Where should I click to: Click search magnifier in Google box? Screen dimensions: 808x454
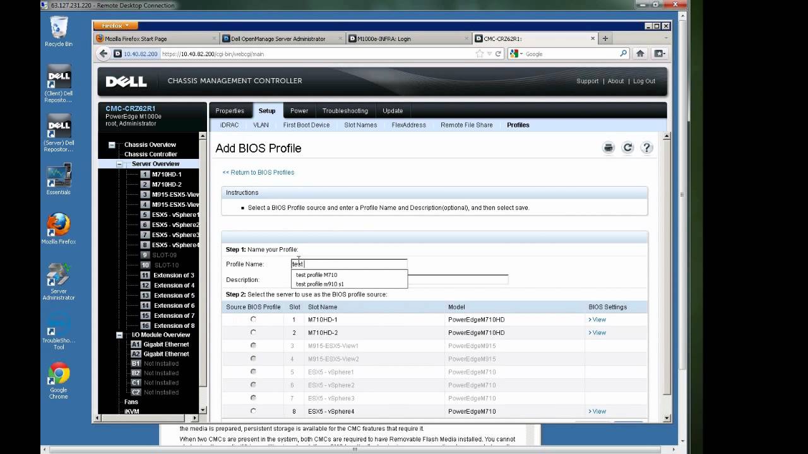[x=624, y=54]
